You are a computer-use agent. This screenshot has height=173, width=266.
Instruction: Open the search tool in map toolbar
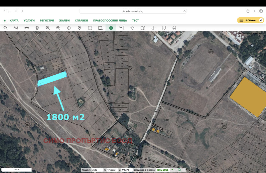coord(5,28)
